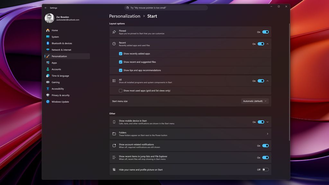Click 'Start menu size' label text
The height and width of the screenshot is (185, 329).
click(120, 101)
